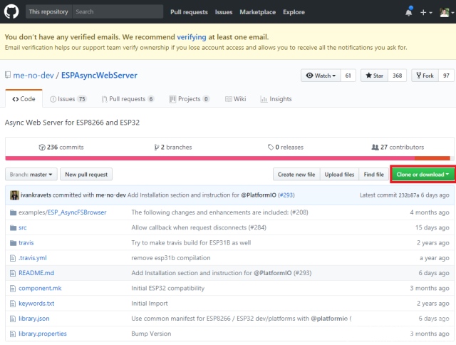Open the component.mk file
This screenshot has height=345, width=456.
(x=40, y=288)
